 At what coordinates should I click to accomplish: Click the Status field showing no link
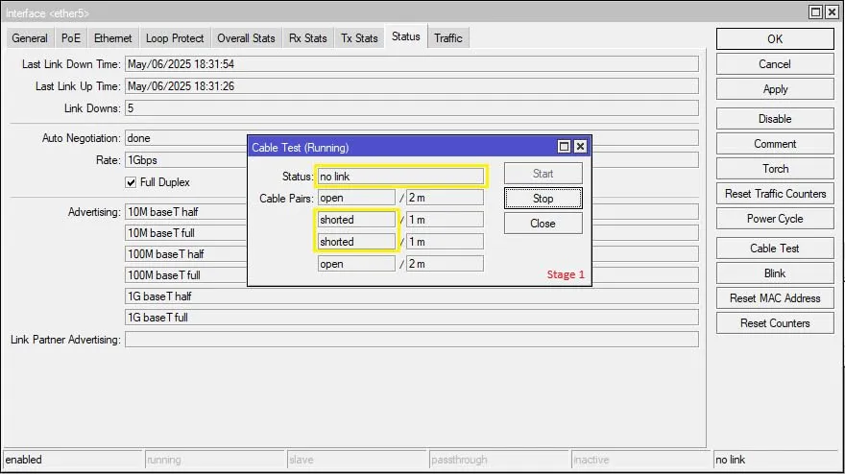coord(400,177)
